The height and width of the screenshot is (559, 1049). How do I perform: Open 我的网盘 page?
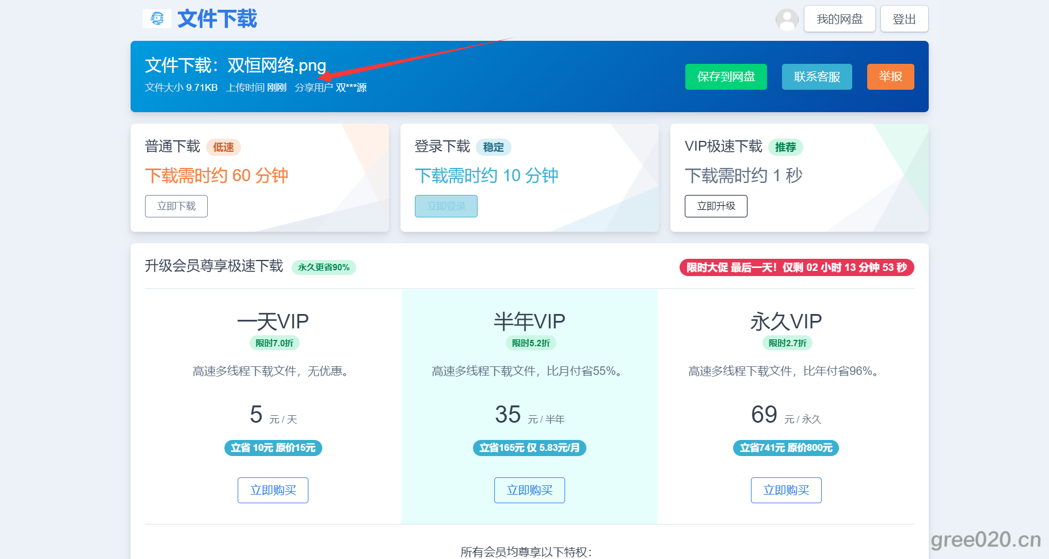(840, 19)
